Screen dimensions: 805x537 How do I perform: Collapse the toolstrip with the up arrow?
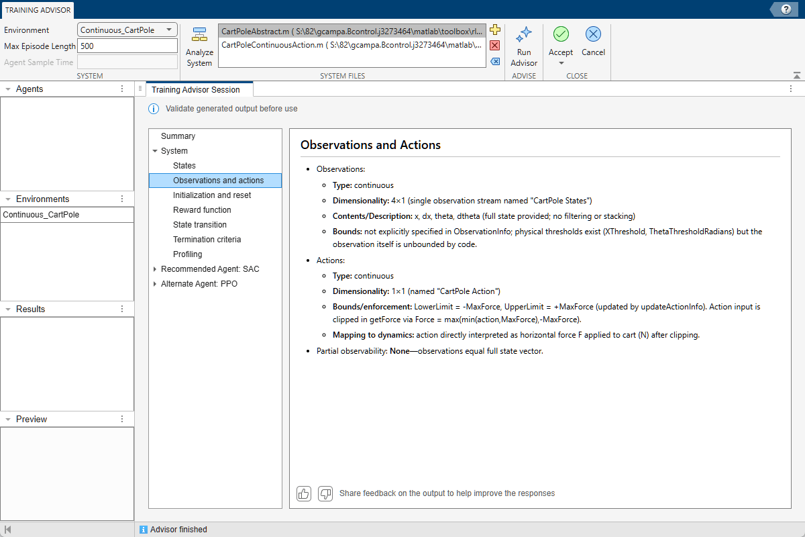point(796,76)
